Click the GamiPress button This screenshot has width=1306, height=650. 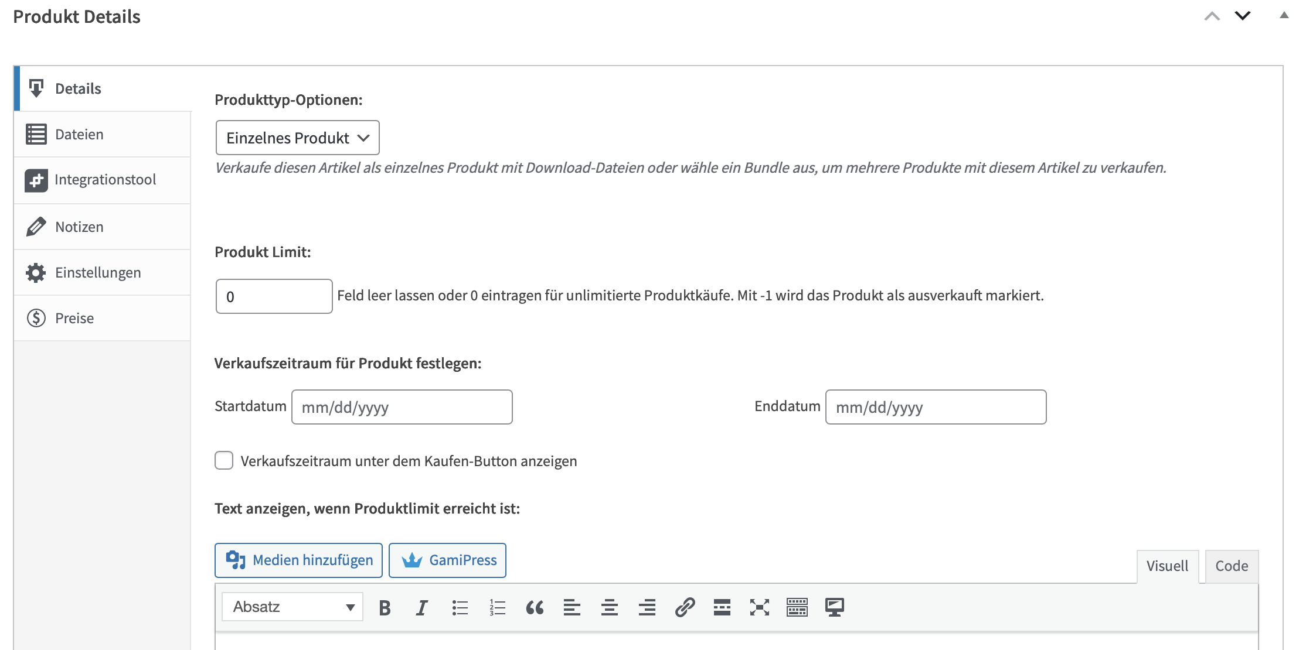447,560
